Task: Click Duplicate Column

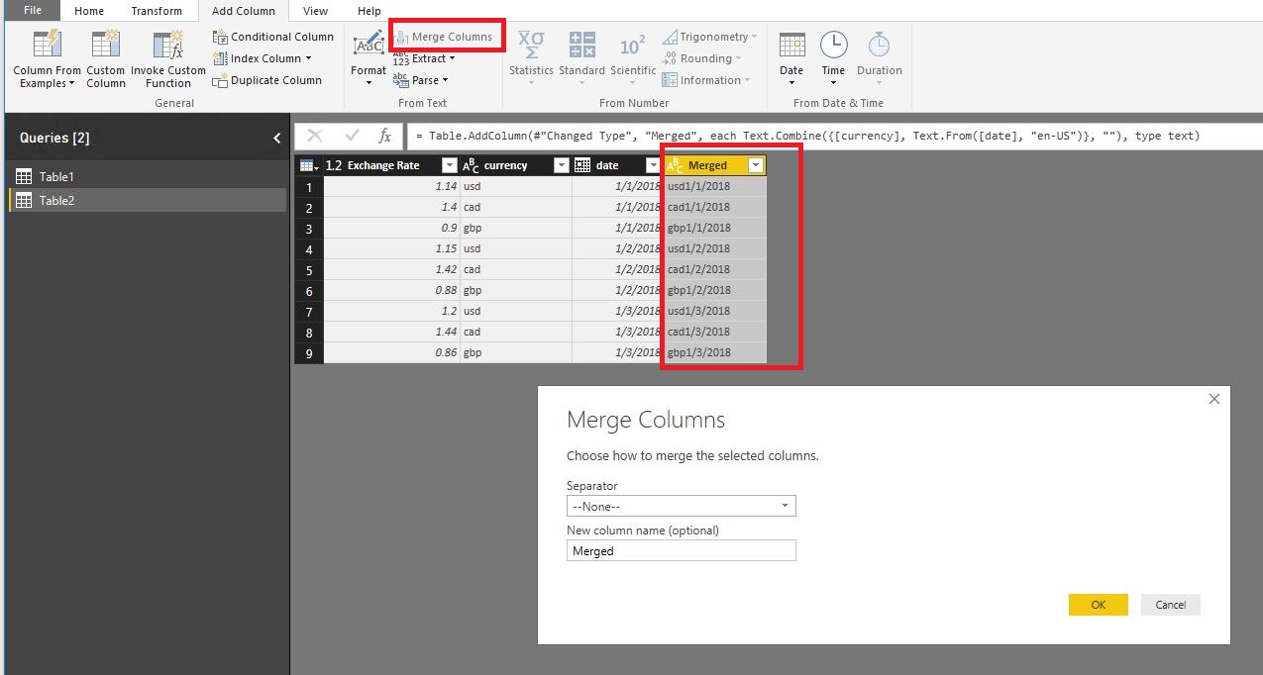Action: [267, 80]
